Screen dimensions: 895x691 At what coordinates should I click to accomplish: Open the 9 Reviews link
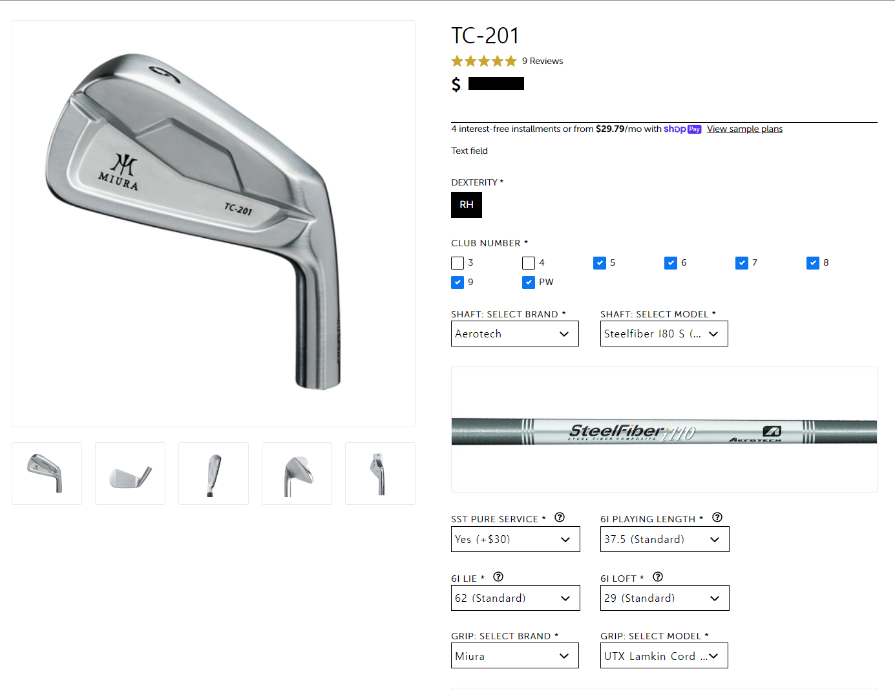(543, 61)
